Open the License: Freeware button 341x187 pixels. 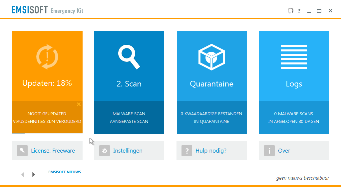click(x=53, y=151)
